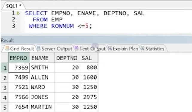The image size is (192, 112).
Task: Click cell with EMPNO 7499
Action: point(19,77)
